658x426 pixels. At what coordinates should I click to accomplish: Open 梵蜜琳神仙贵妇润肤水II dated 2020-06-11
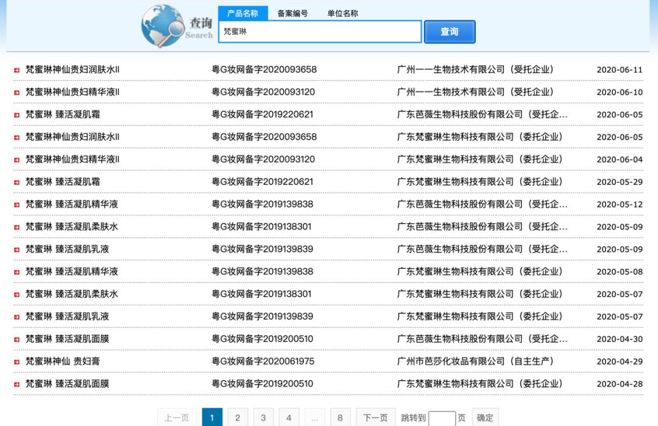click(x=73, y=69)
